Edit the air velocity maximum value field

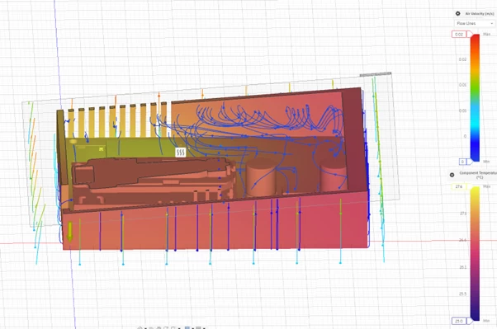tap(459, 34)
